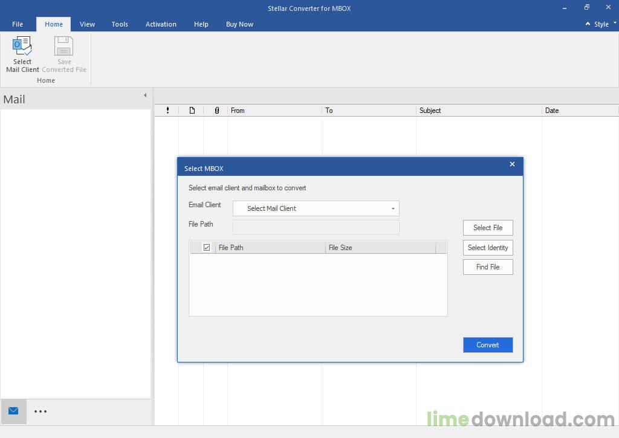619x438 pixels.
Task: Click the Select File button
Action: [x=488, y=228]
